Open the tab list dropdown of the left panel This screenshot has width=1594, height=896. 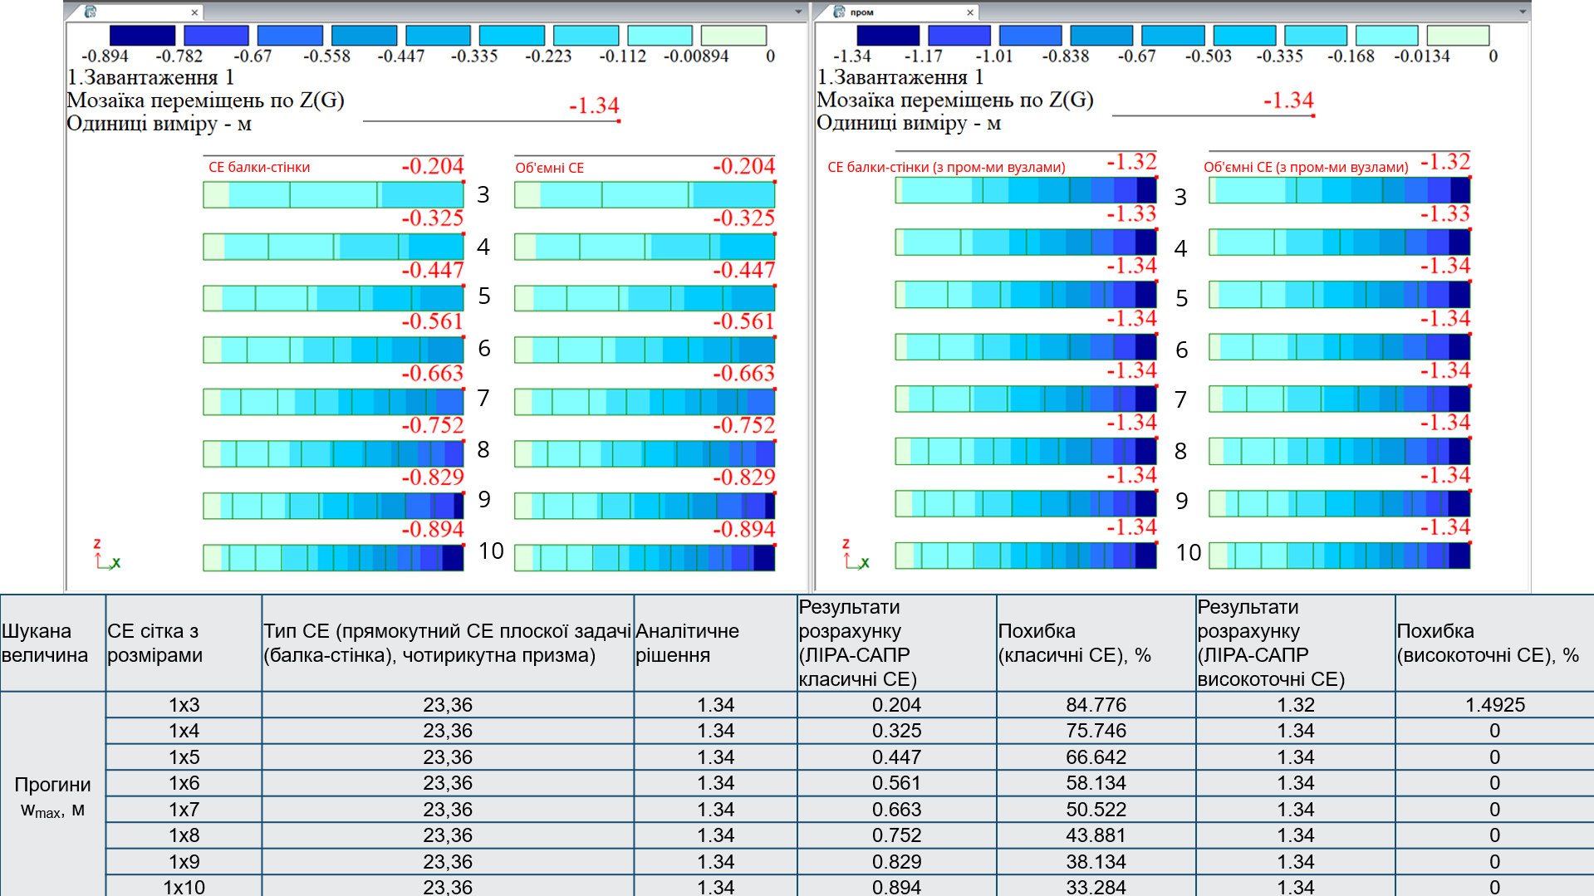click(798, 12)
